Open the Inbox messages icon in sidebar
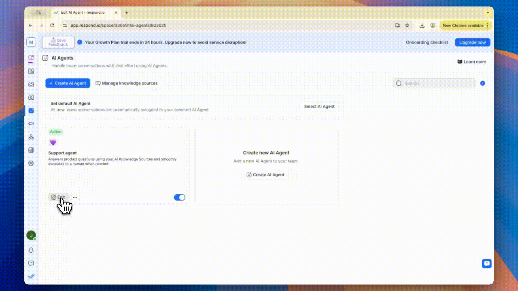 click(31, 84)
